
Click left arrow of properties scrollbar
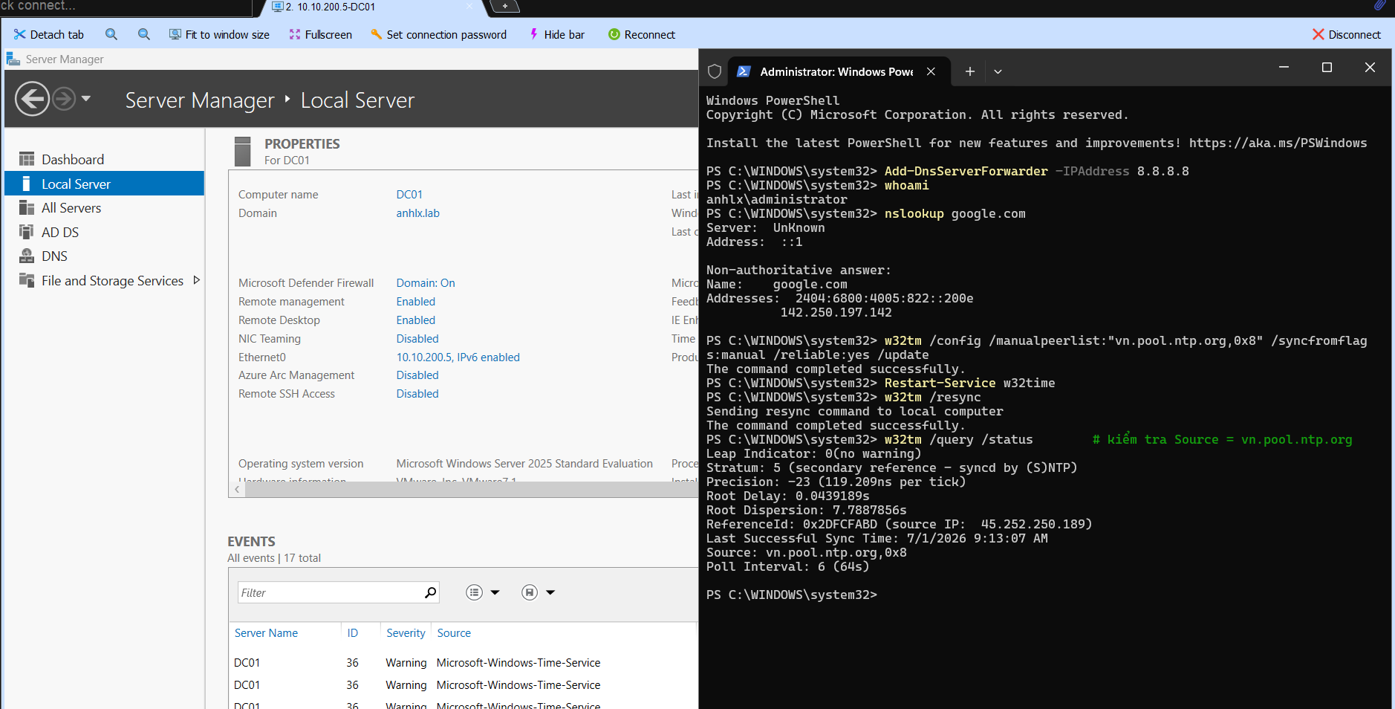point(237,489)
